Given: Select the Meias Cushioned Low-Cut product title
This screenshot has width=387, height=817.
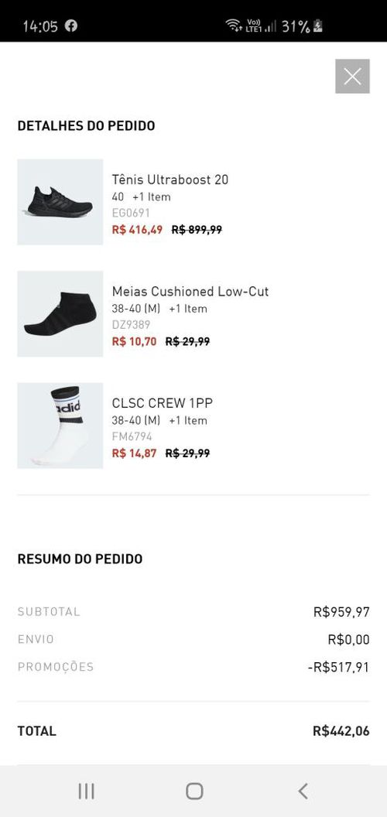Looking at the screenshot, I should (x=190, y=291).
